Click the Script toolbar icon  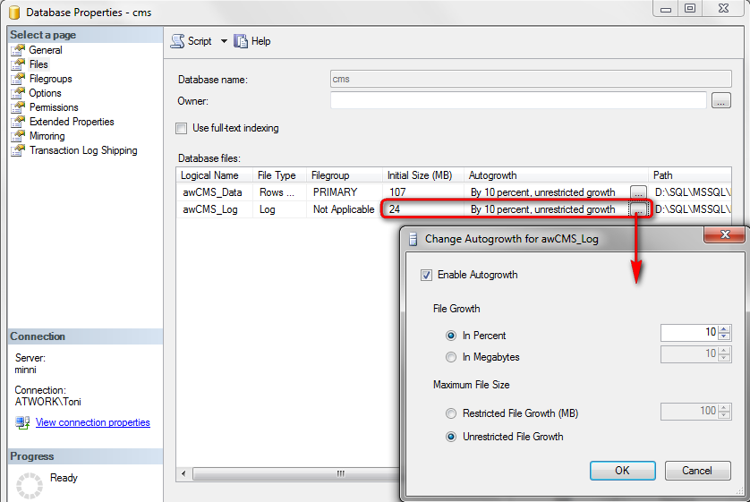(177, 41)
